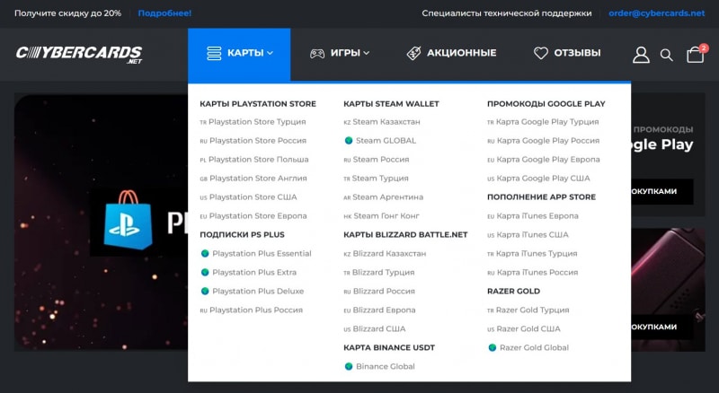Go to Razer Gold США

(x=524, y=329)
